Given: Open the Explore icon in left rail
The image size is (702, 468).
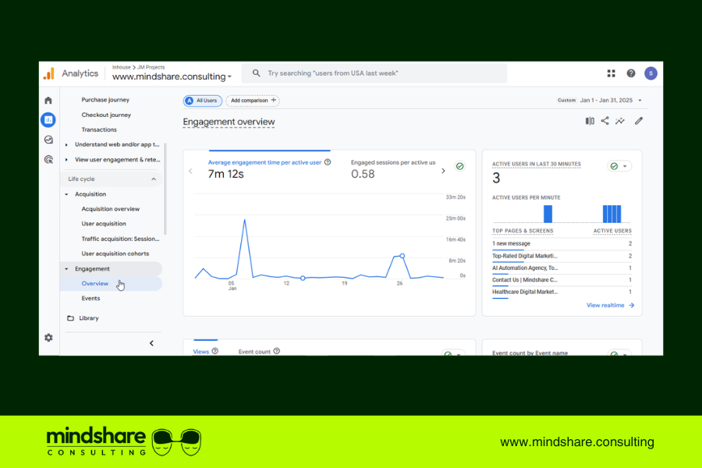Looking at the screenshot, I should pyautogui.click(x=48, y=140).
